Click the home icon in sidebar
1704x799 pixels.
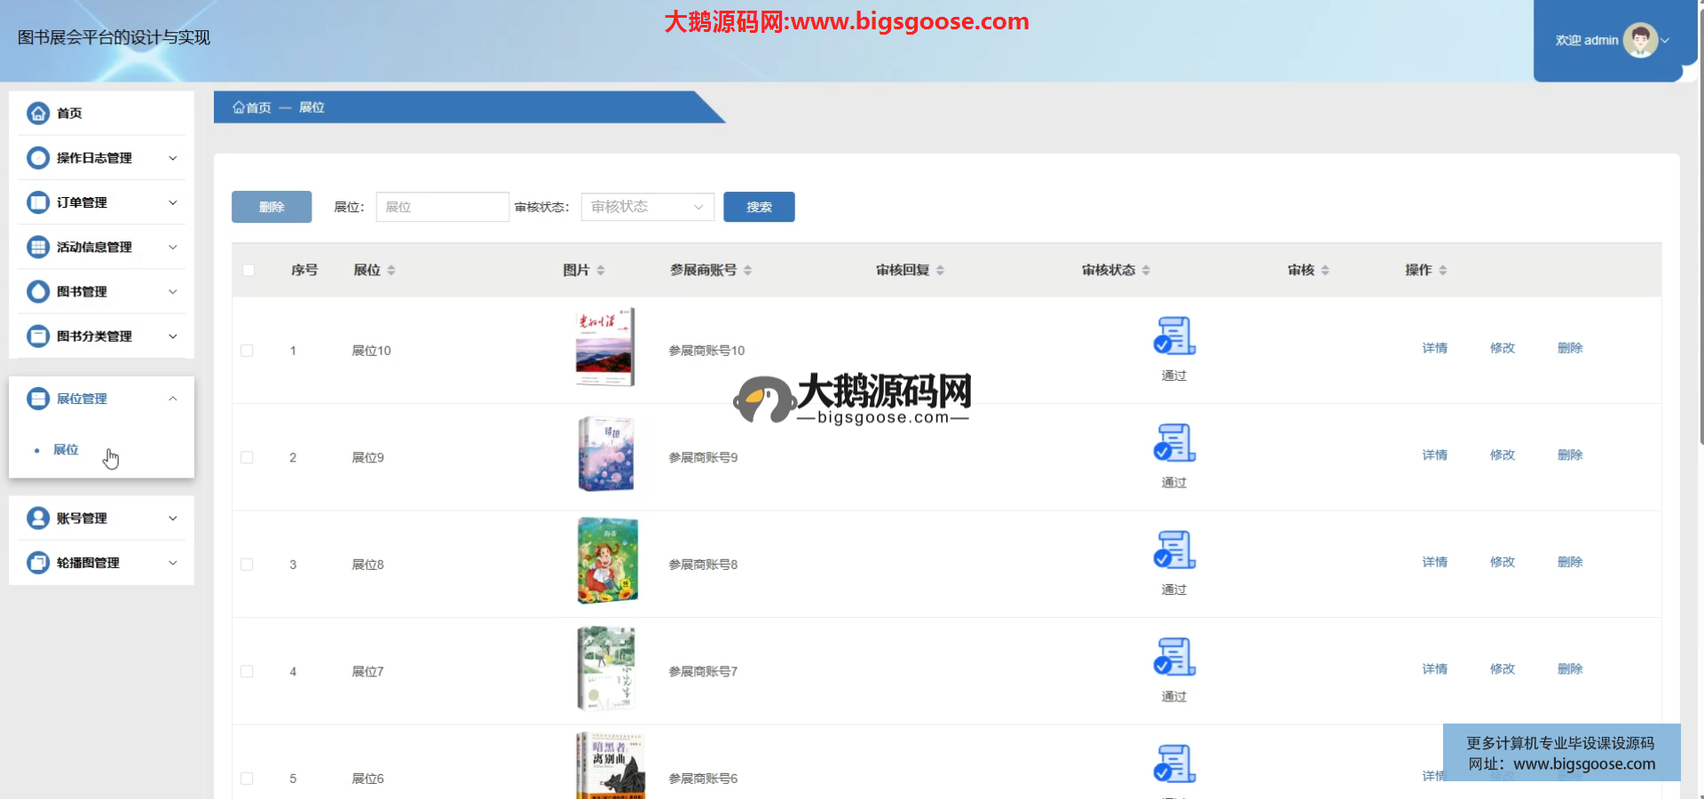pyautogui.click(x=38, y=114)
